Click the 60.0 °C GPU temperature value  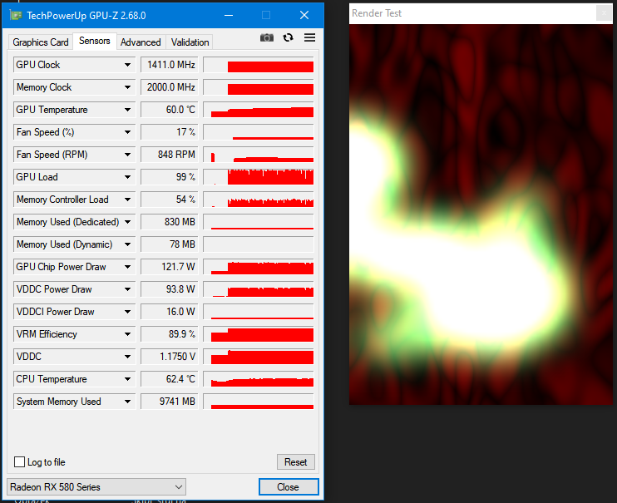click(169, 110)
